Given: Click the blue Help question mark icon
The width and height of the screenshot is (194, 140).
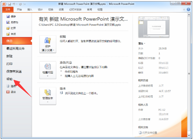Looking at the screenshot, I should [188, 10].
